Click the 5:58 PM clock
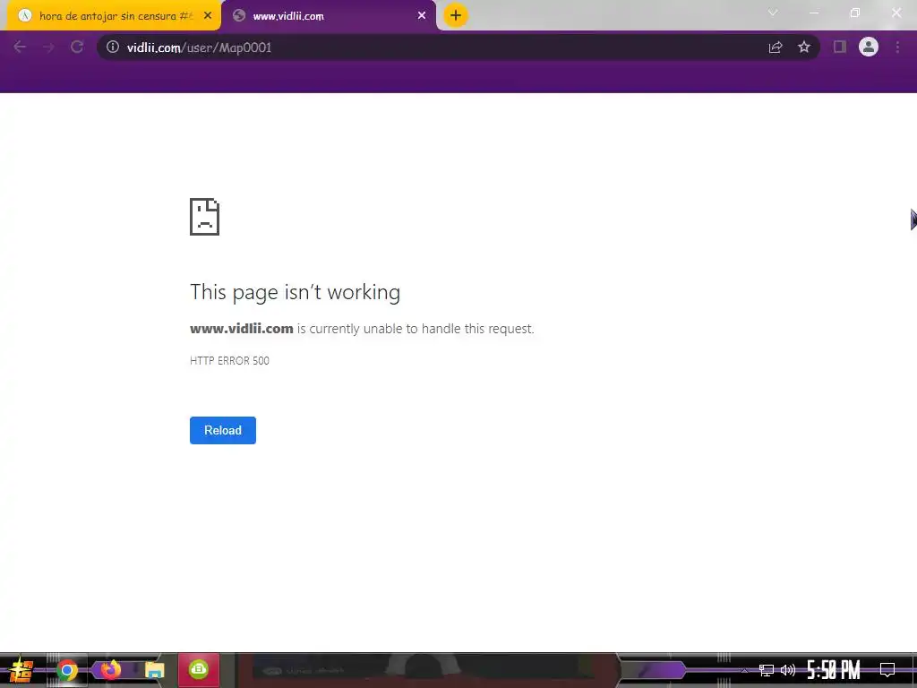Viewport: 917px width, 688px height. (834, 670)
